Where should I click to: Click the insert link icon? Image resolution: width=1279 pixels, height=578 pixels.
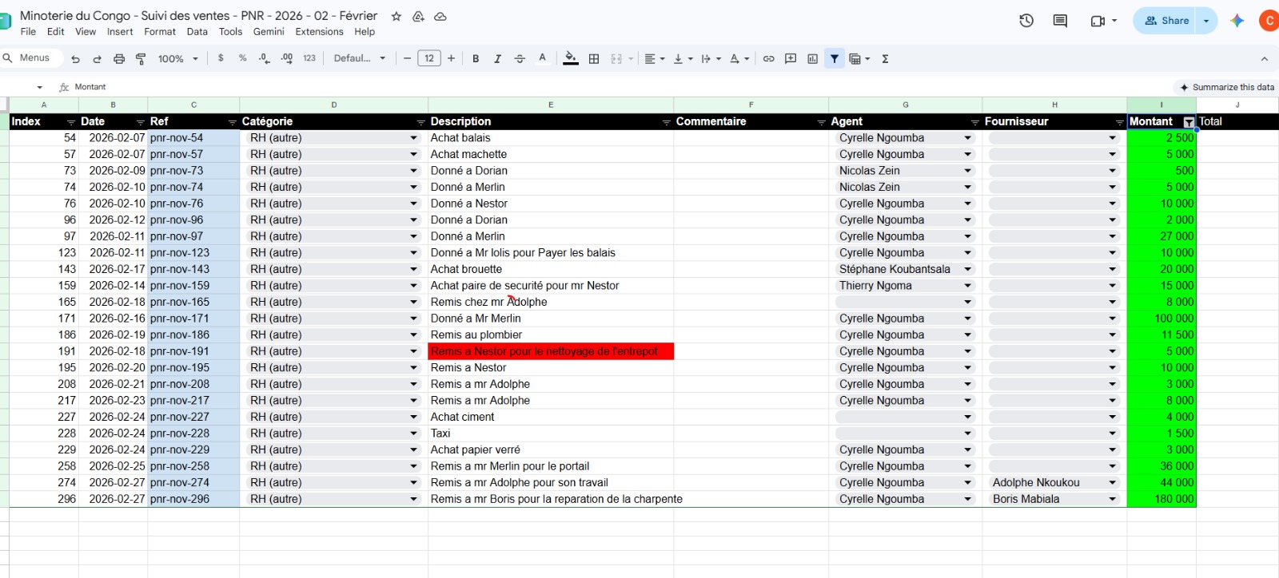pos(768,58)
